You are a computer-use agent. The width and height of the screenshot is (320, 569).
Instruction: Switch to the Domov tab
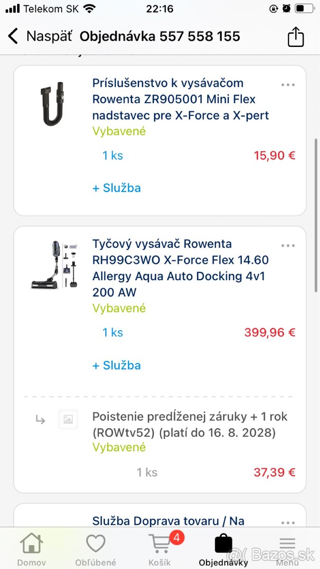[31, 548]
